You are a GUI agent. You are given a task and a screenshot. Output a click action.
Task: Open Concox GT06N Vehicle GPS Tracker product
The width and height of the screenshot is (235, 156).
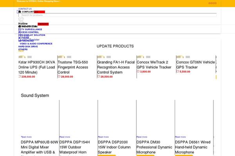pyautogui.click(x=195, y=65)
